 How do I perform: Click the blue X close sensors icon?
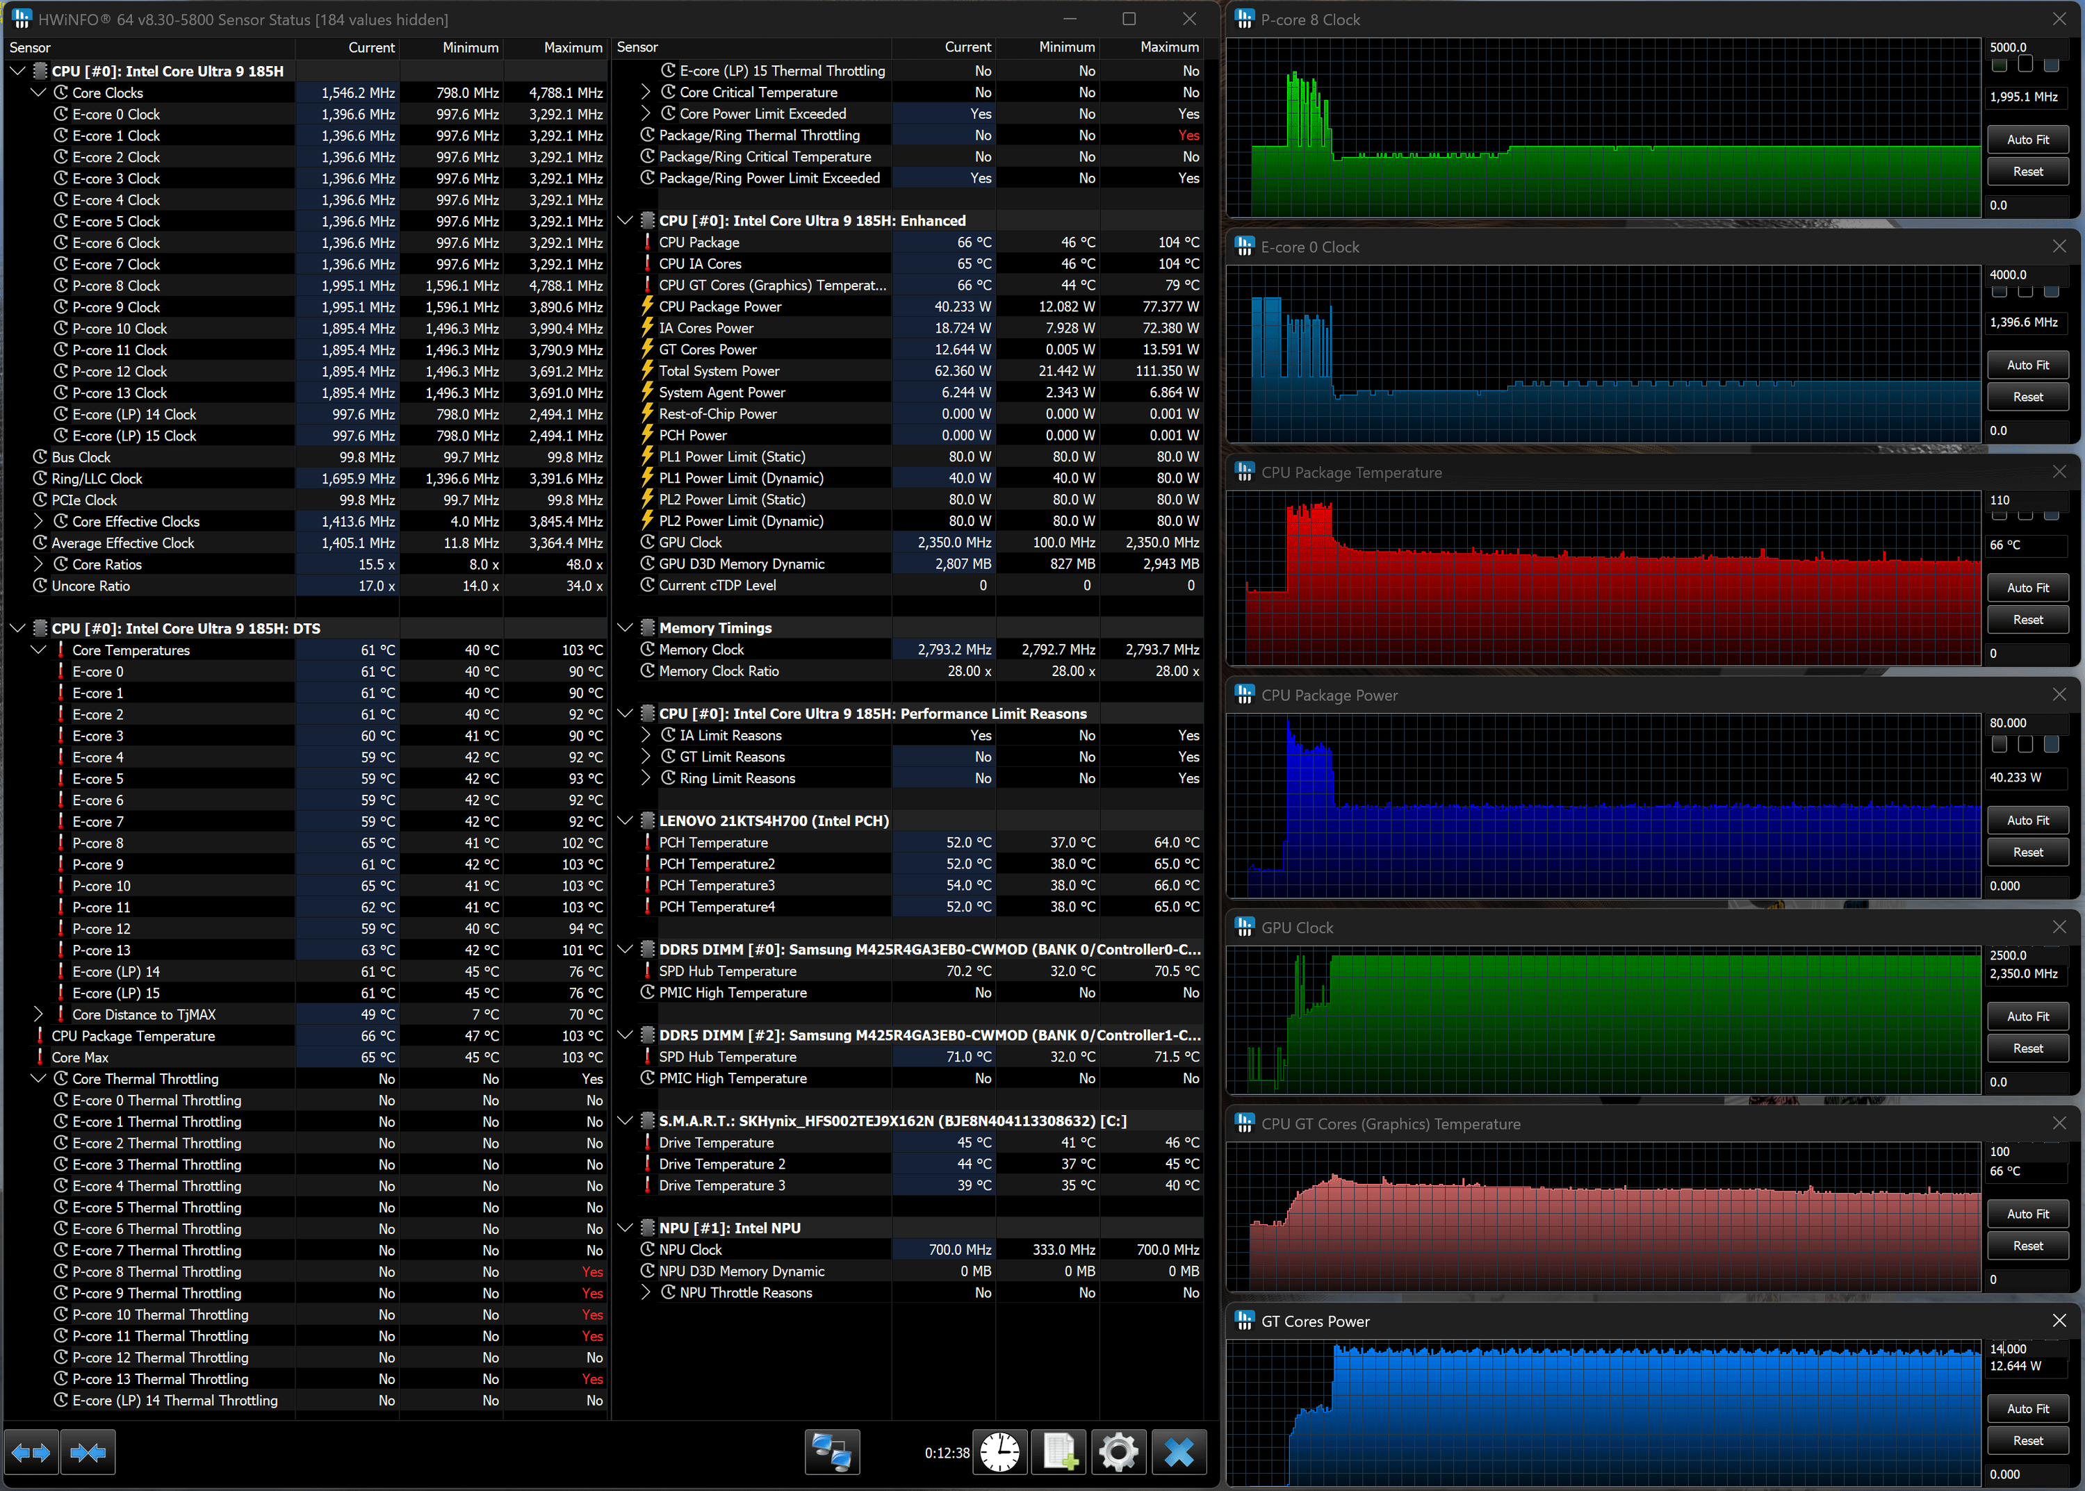pos(1179,1452)
